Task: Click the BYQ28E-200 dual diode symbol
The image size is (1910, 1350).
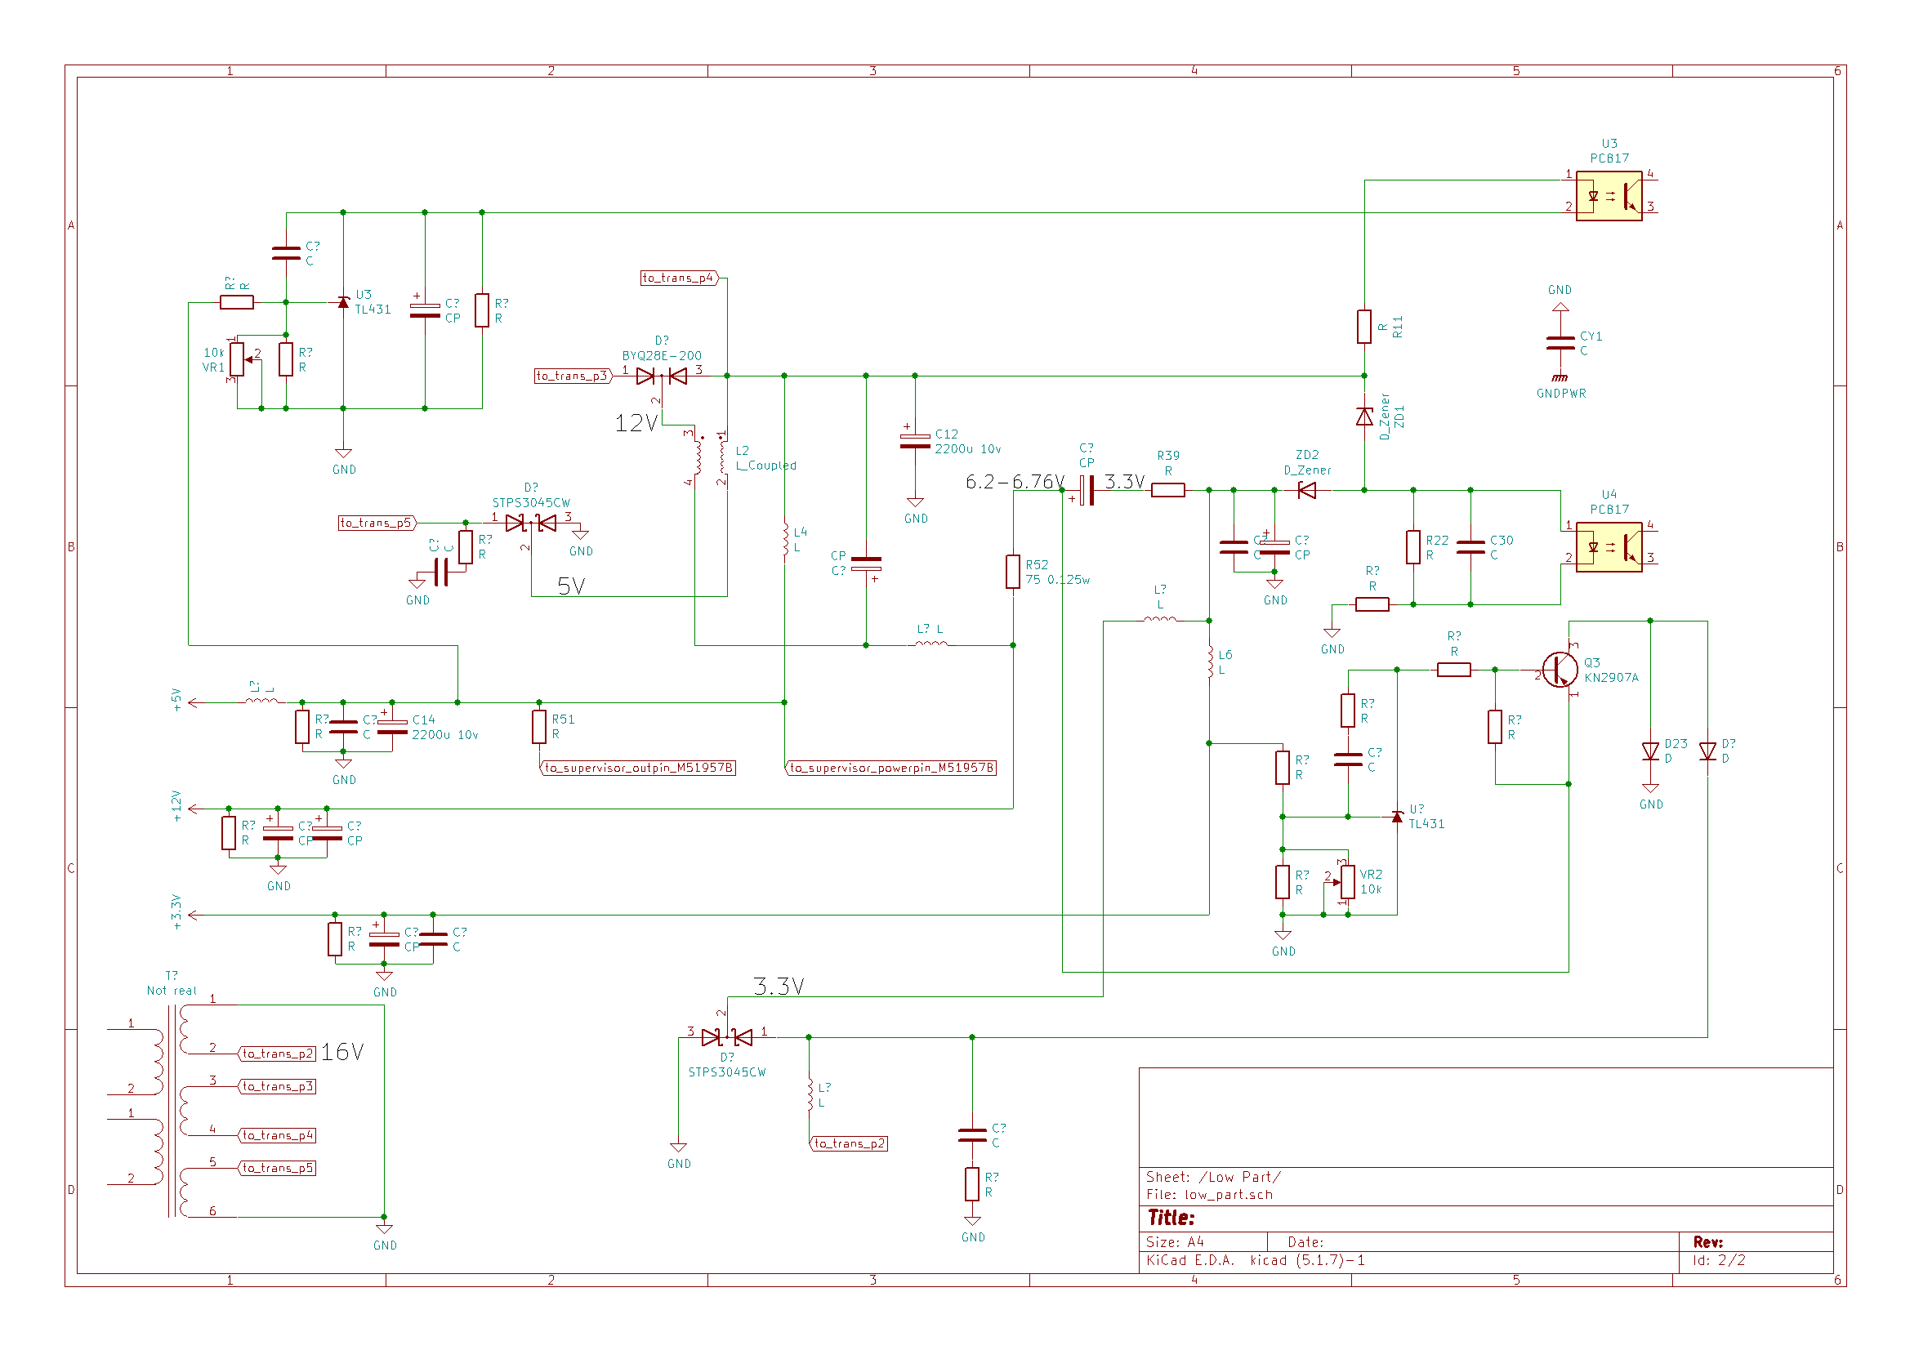Action: click(663, 376)
